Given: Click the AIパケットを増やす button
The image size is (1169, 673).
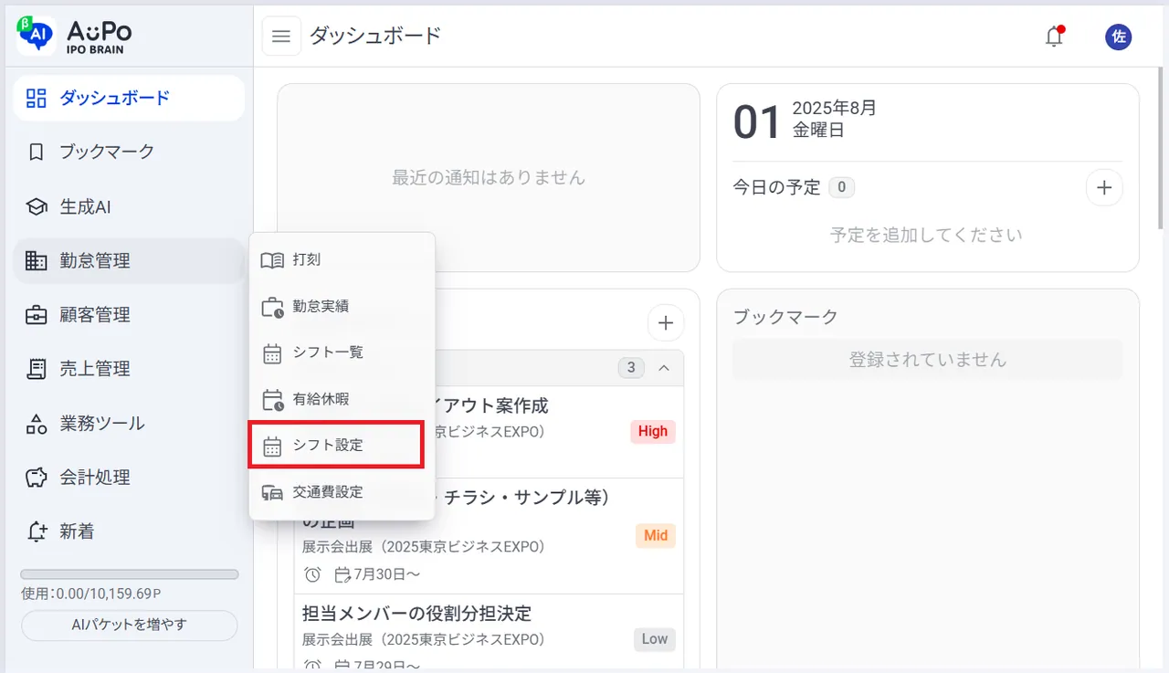Looking at the screenshot, I should coord(129,626).
